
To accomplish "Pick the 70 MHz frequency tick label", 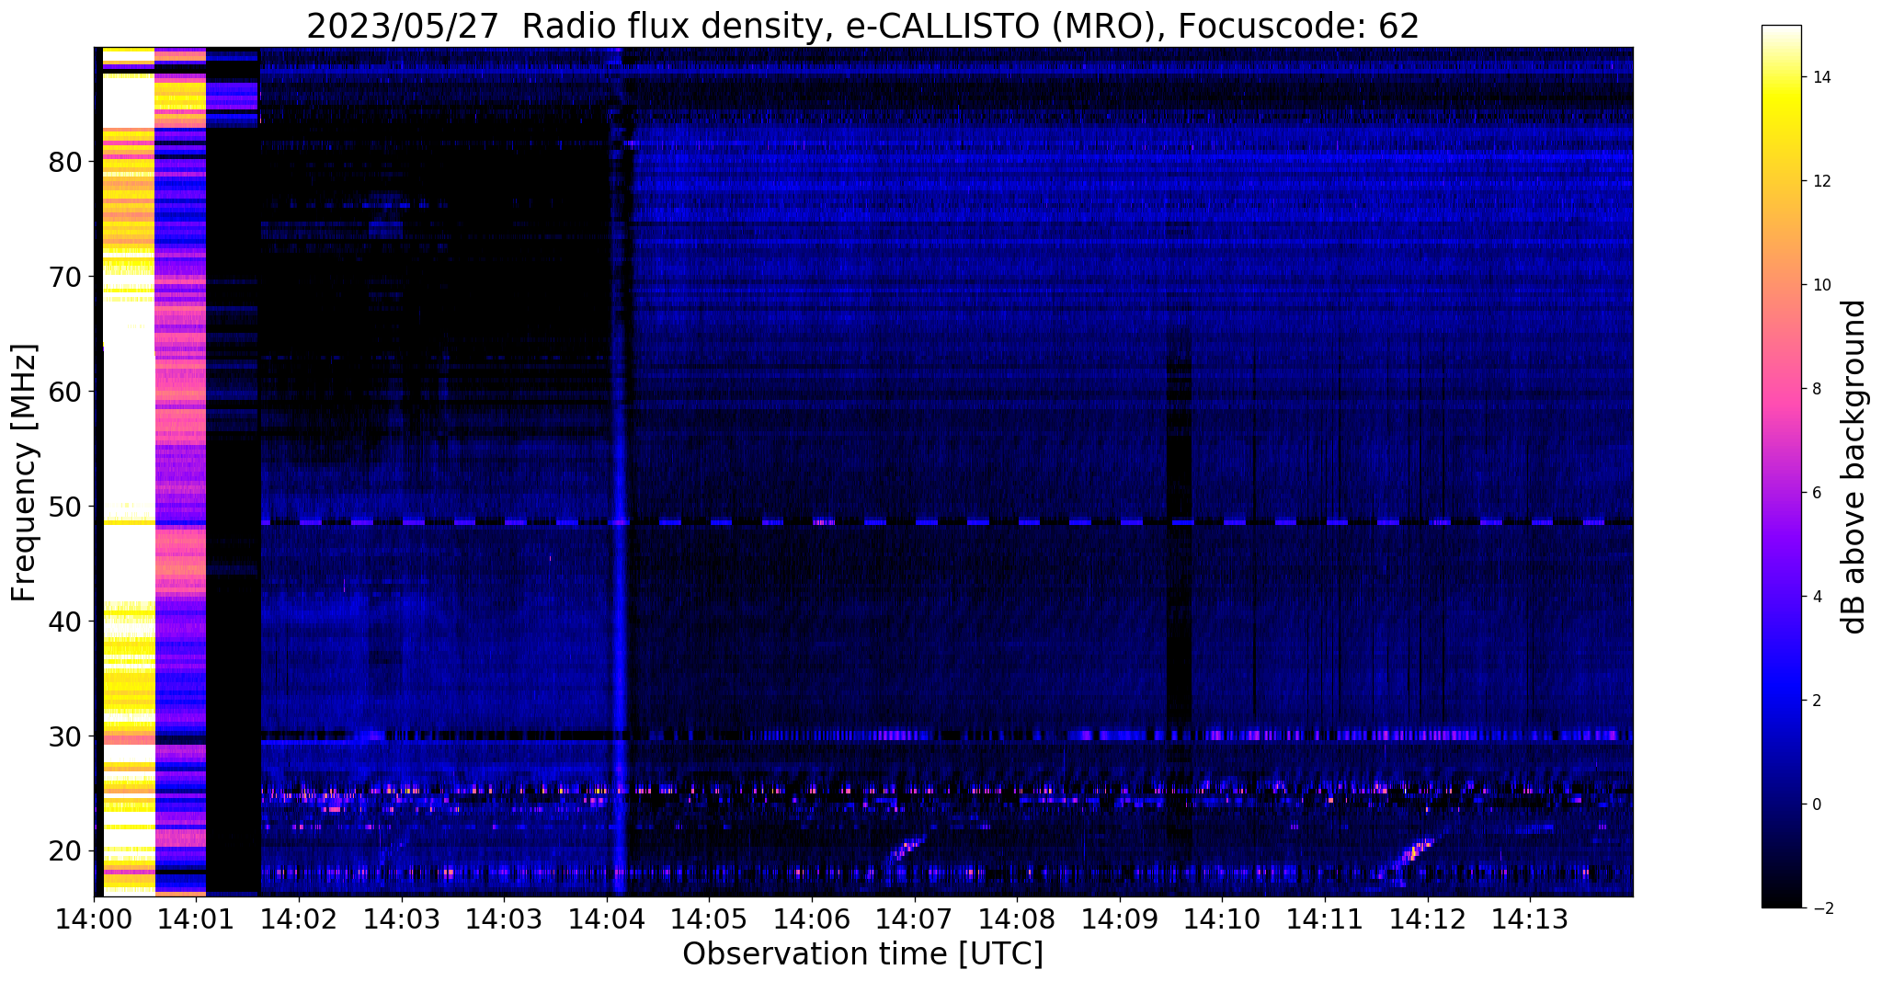I will click(64, 277).
